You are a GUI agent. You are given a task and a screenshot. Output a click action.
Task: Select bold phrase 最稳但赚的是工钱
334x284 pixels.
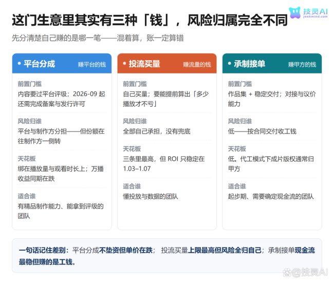pos(46,262)
